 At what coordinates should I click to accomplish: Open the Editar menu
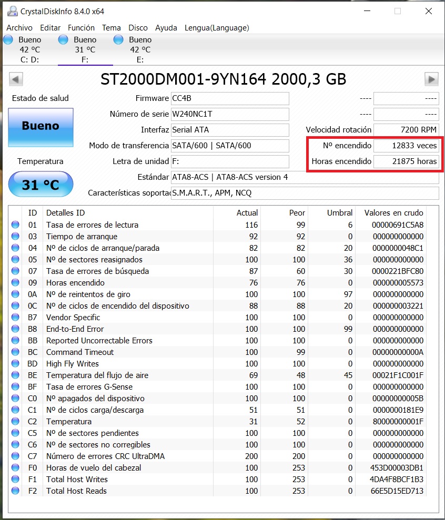[50, 28]
